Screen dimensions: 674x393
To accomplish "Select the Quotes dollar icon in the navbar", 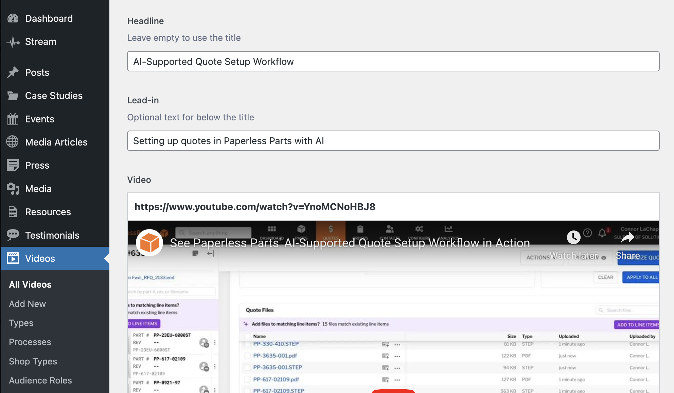I will tap(331, 229).
